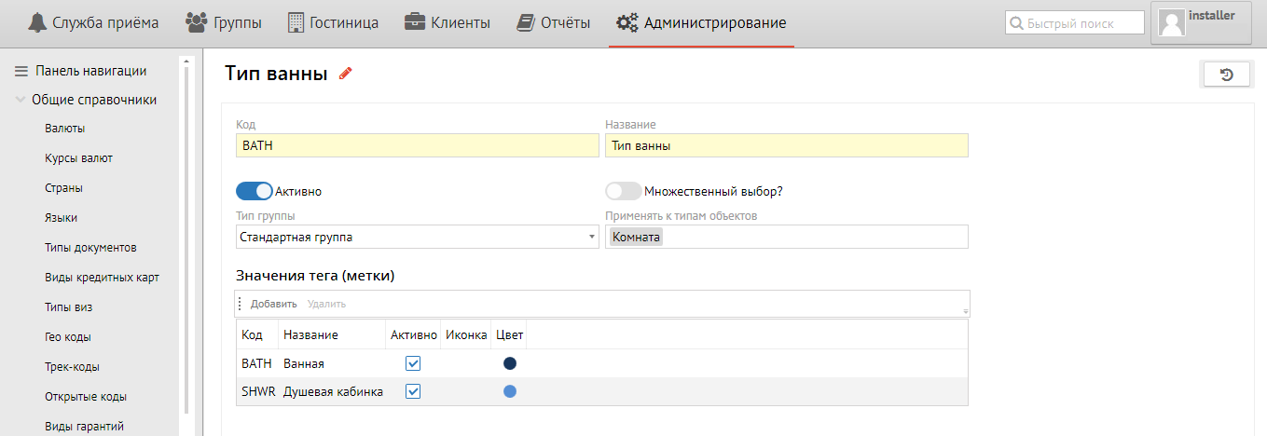Open the Отчёты menu
The image size is (1267, 436).
point(553,22)
